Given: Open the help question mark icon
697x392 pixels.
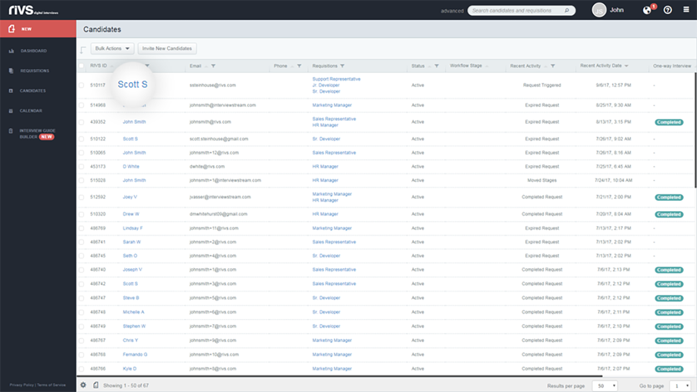Looking at the screenshot, I should coord(668,10).
